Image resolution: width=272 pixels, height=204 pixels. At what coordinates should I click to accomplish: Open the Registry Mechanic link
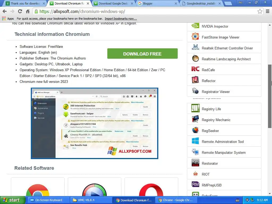point(216,120)
